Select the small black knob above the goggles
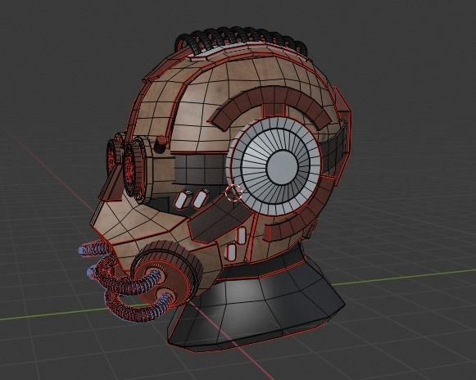Screen dimensions: 476x380 161,144
